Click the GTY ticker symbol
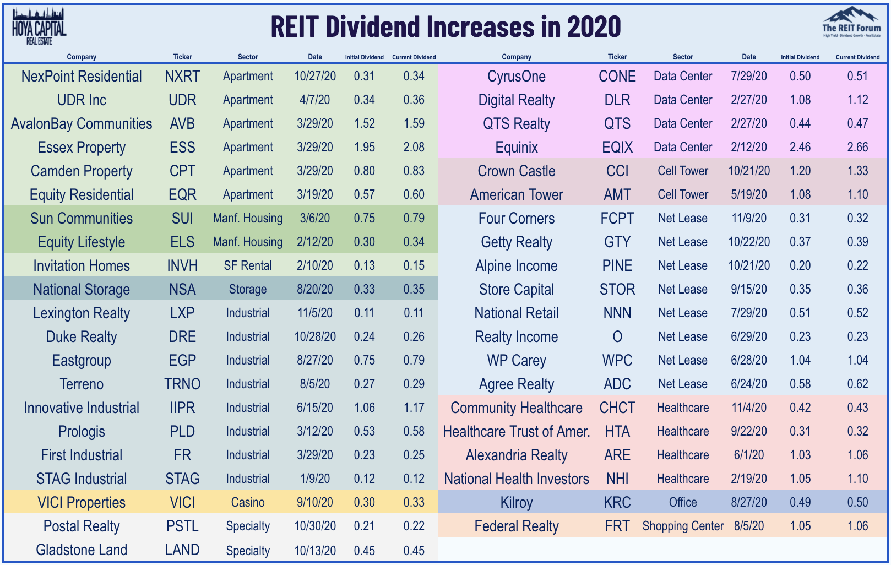 point(617,242)
